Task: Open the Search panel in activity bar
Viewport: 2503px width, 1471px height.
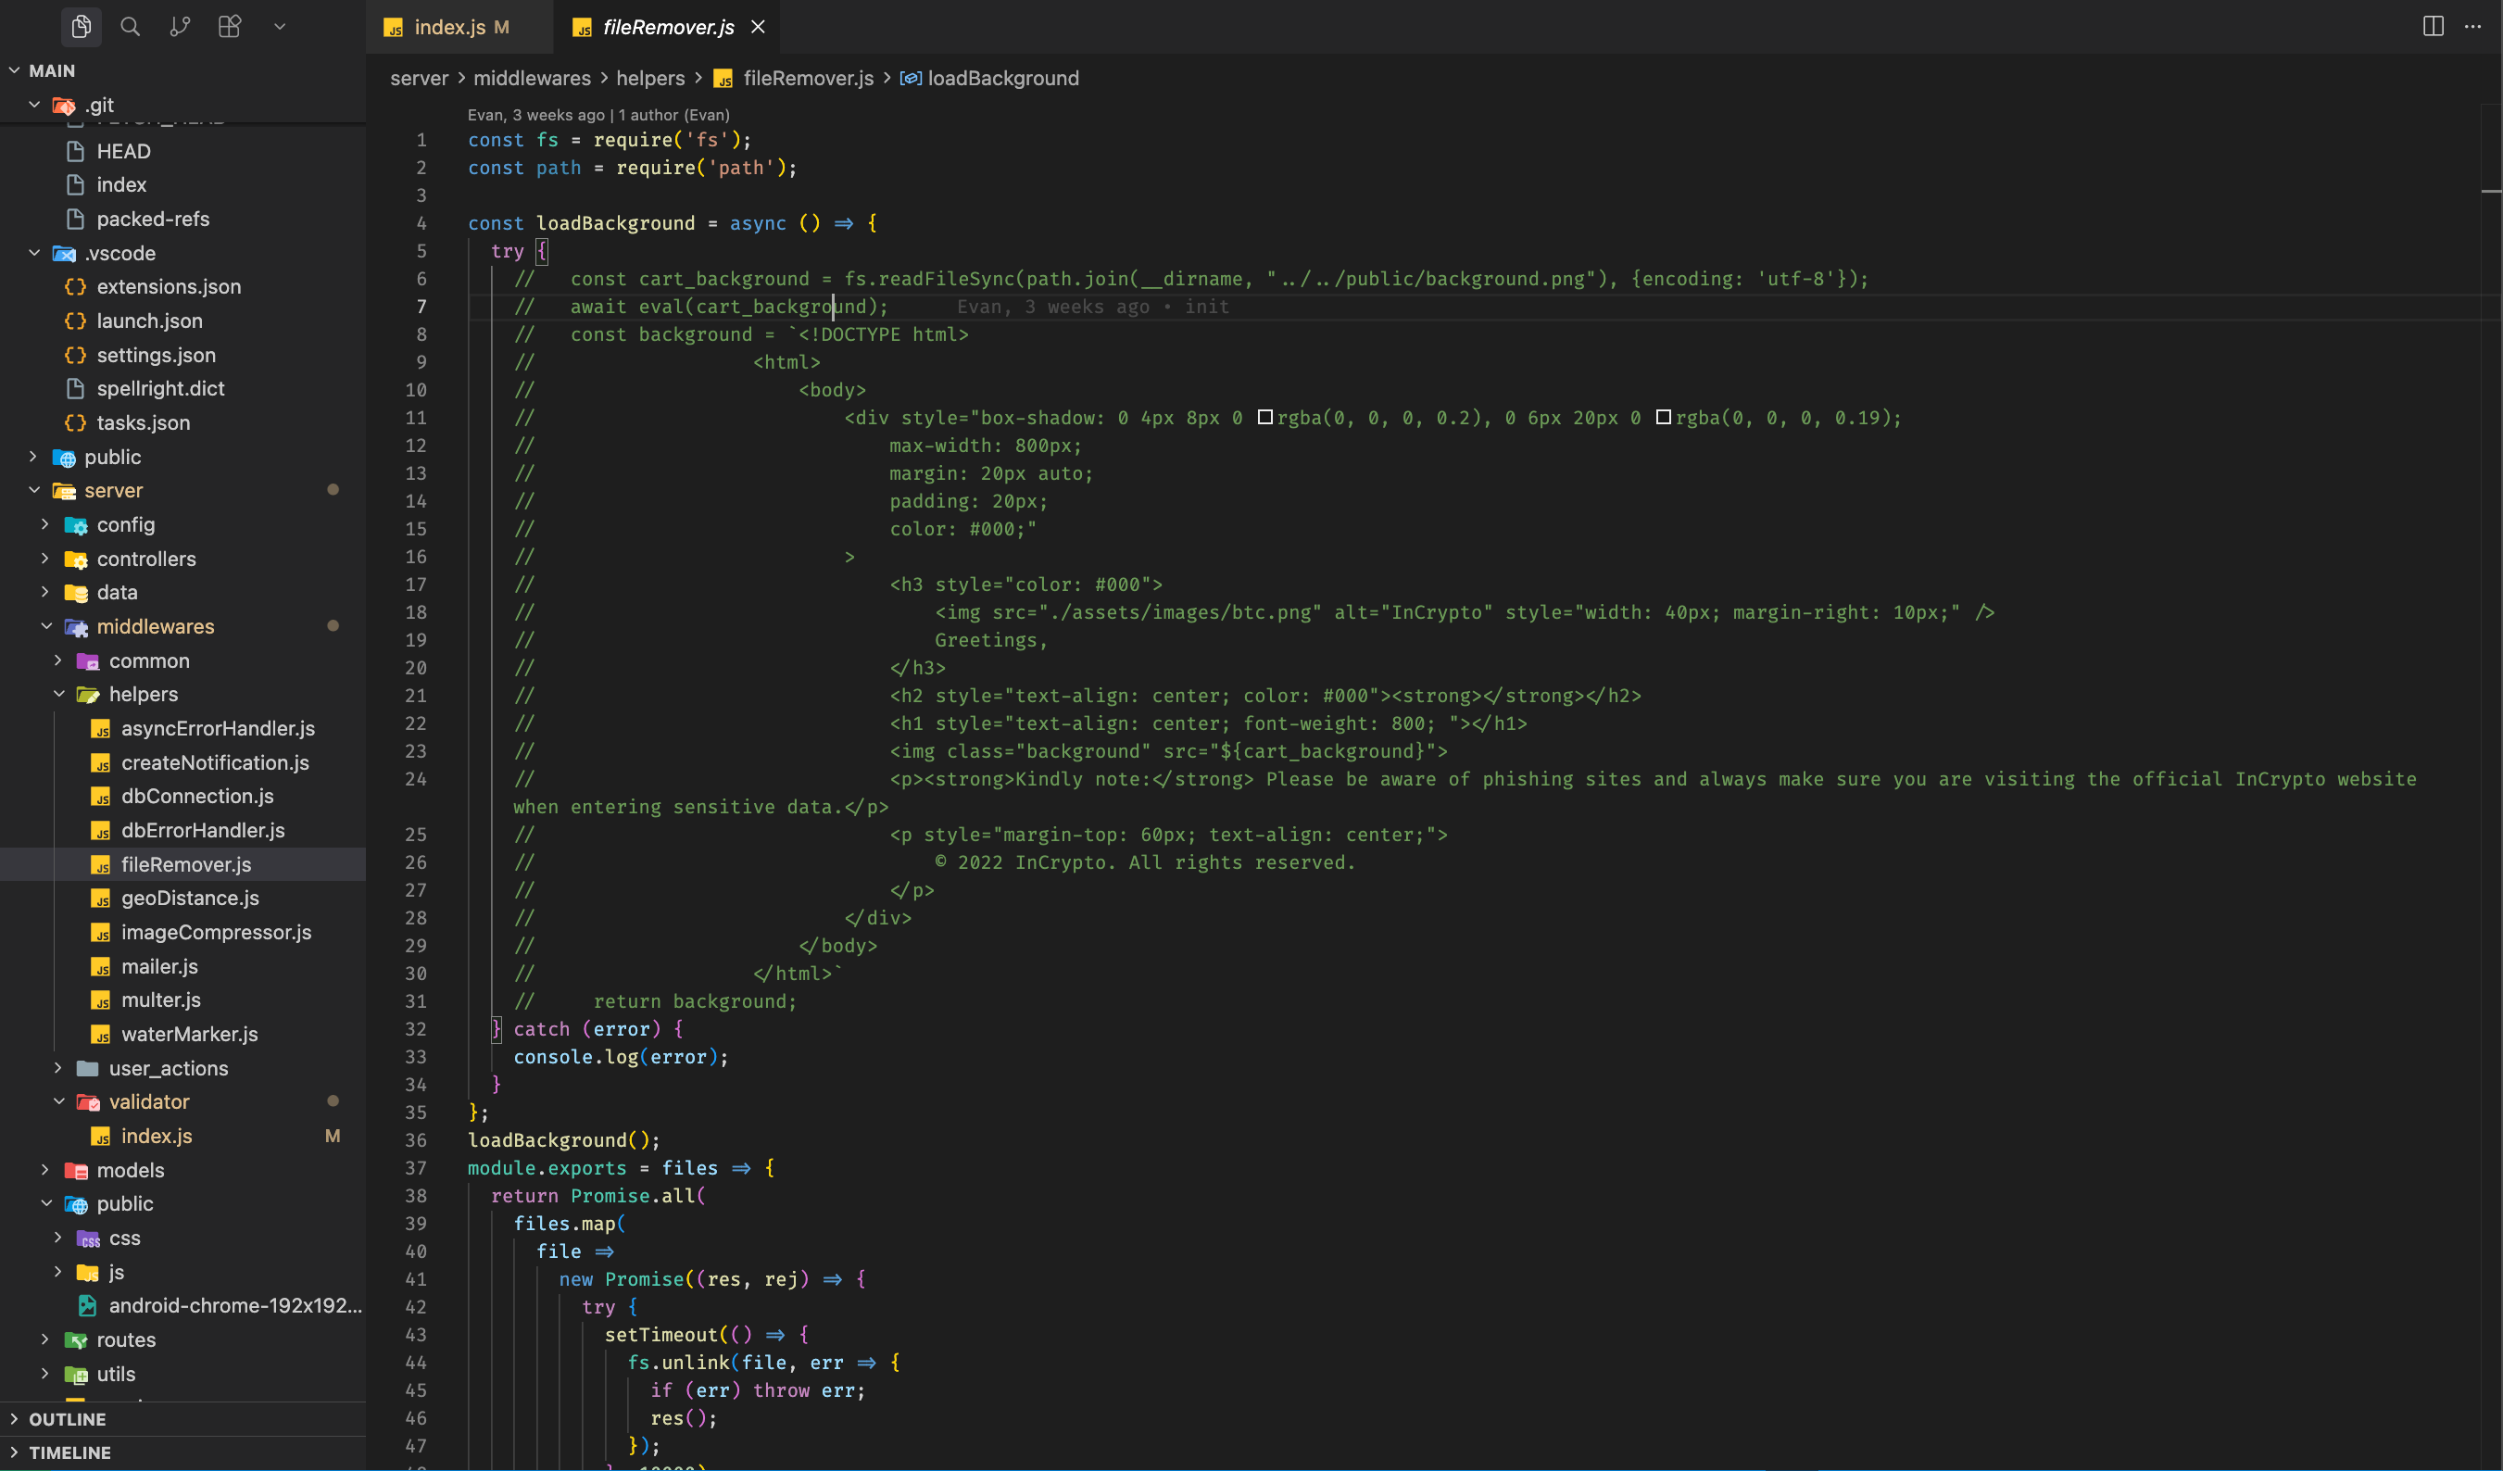Action: 129,27
